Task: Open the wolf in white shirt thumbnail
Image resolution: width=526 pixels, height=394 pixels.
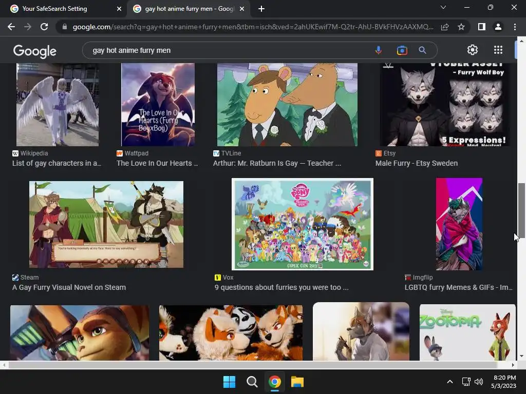Action: tap(361, 332)
